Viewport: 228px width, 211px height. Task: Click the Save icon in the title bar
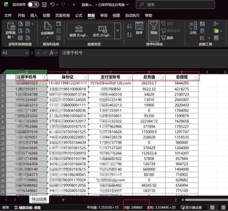pos(44,5)
